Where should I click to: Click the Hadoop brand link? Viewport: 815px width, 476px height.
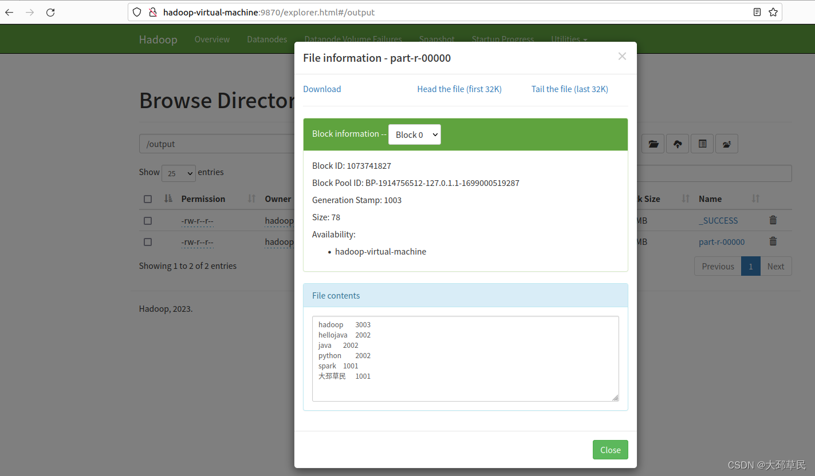[158, 39]
